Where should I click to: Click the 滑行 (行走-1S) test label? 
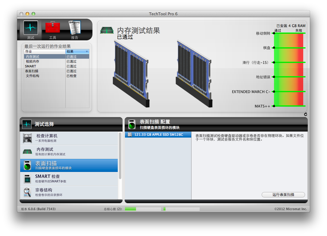pos(255,62)
